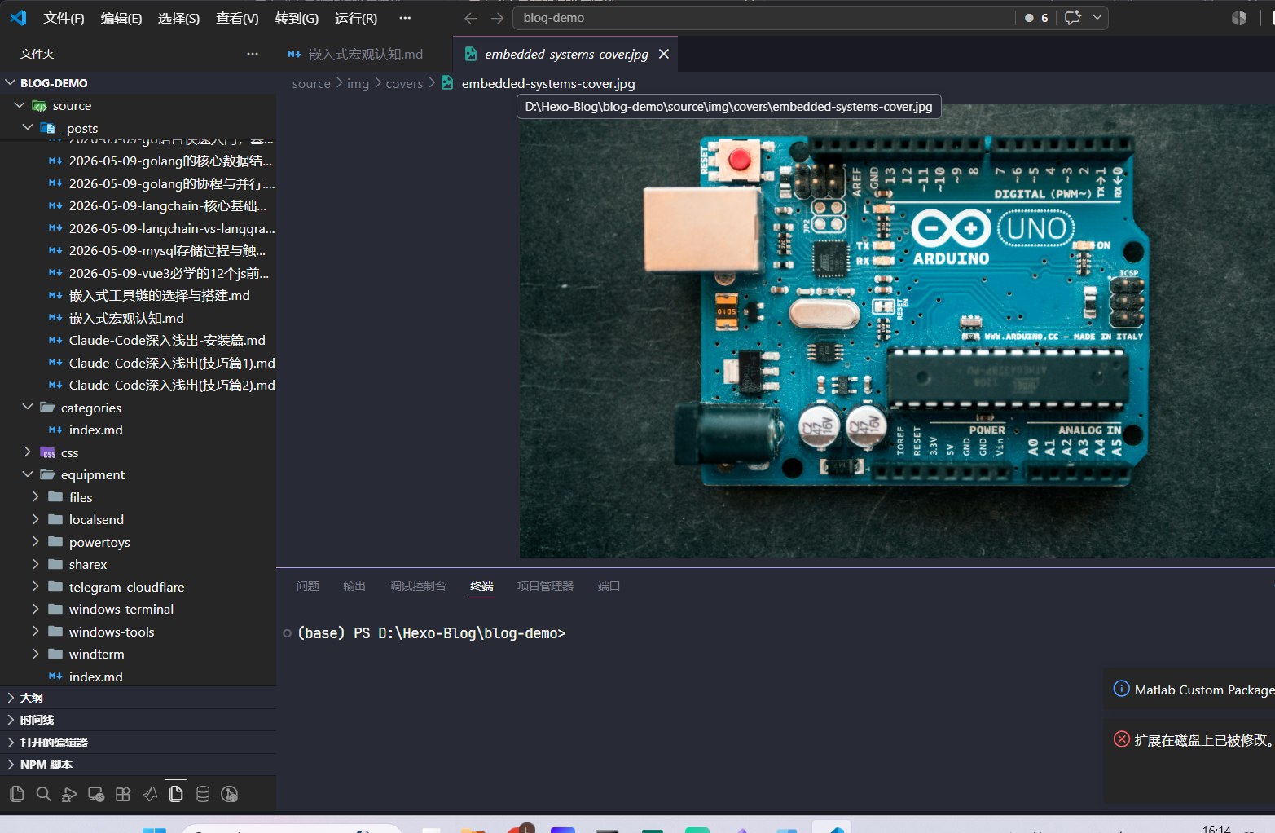Click the hexagonal icon in the title bar
This screenshot has height=833, width=1275.
[1239, 18]
